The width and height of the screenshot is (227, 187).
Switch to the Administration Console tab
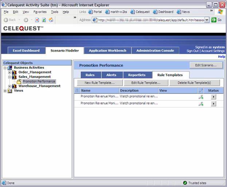coord(155,50)
